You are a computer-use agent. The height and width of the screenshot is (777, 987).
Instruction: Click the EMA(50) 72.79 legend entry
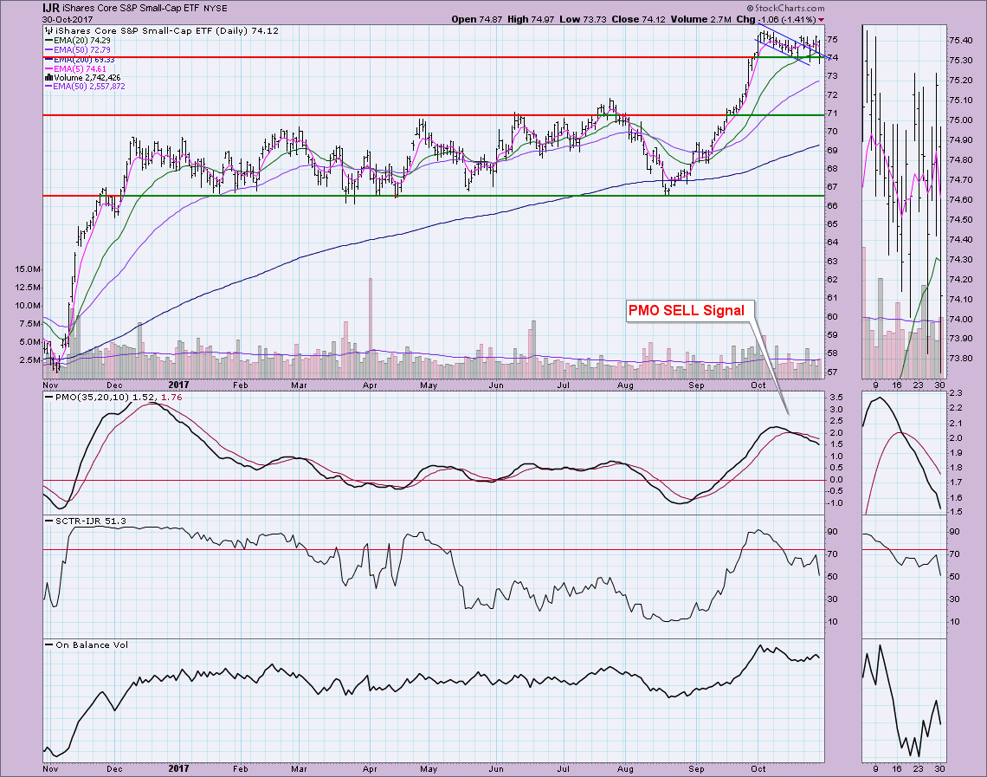pyautogui.click(x=83, y=49)
